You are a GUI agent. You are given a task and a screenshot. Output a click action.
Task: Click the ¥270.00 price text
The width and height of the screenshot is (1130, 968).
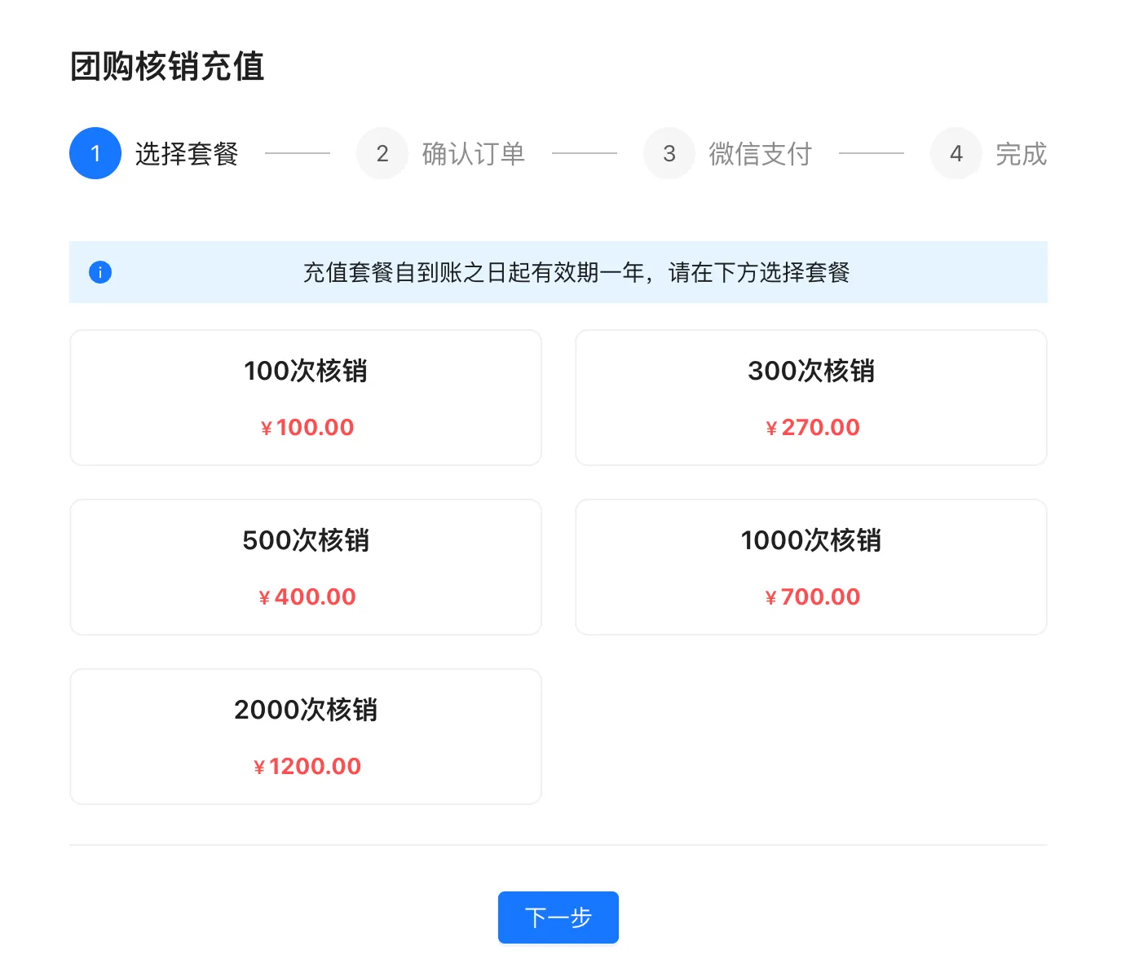[x=813, y=427]
